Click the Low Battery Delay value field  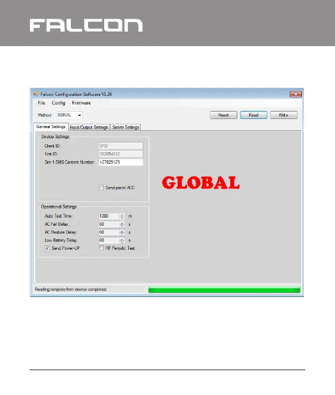point(109,240)
